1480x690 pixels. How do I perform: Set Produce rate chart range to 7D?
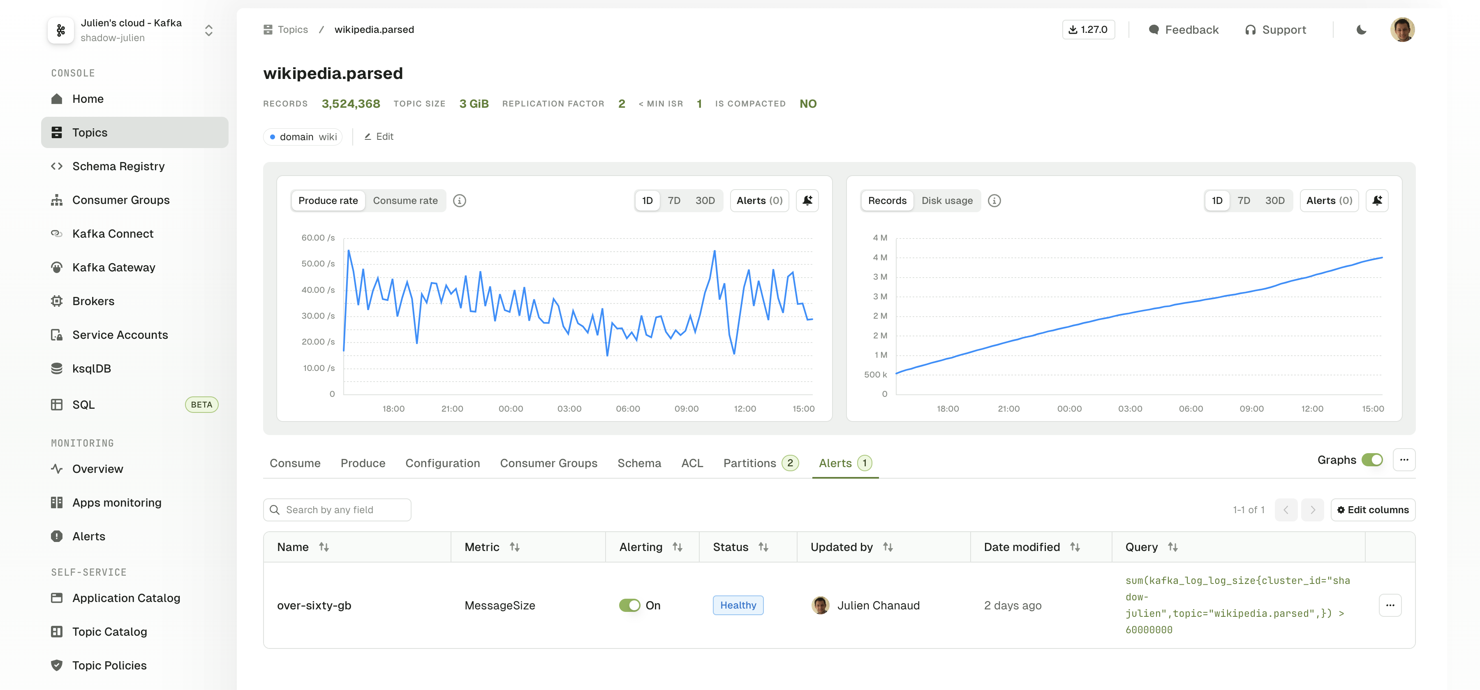(x=674, y=201)
